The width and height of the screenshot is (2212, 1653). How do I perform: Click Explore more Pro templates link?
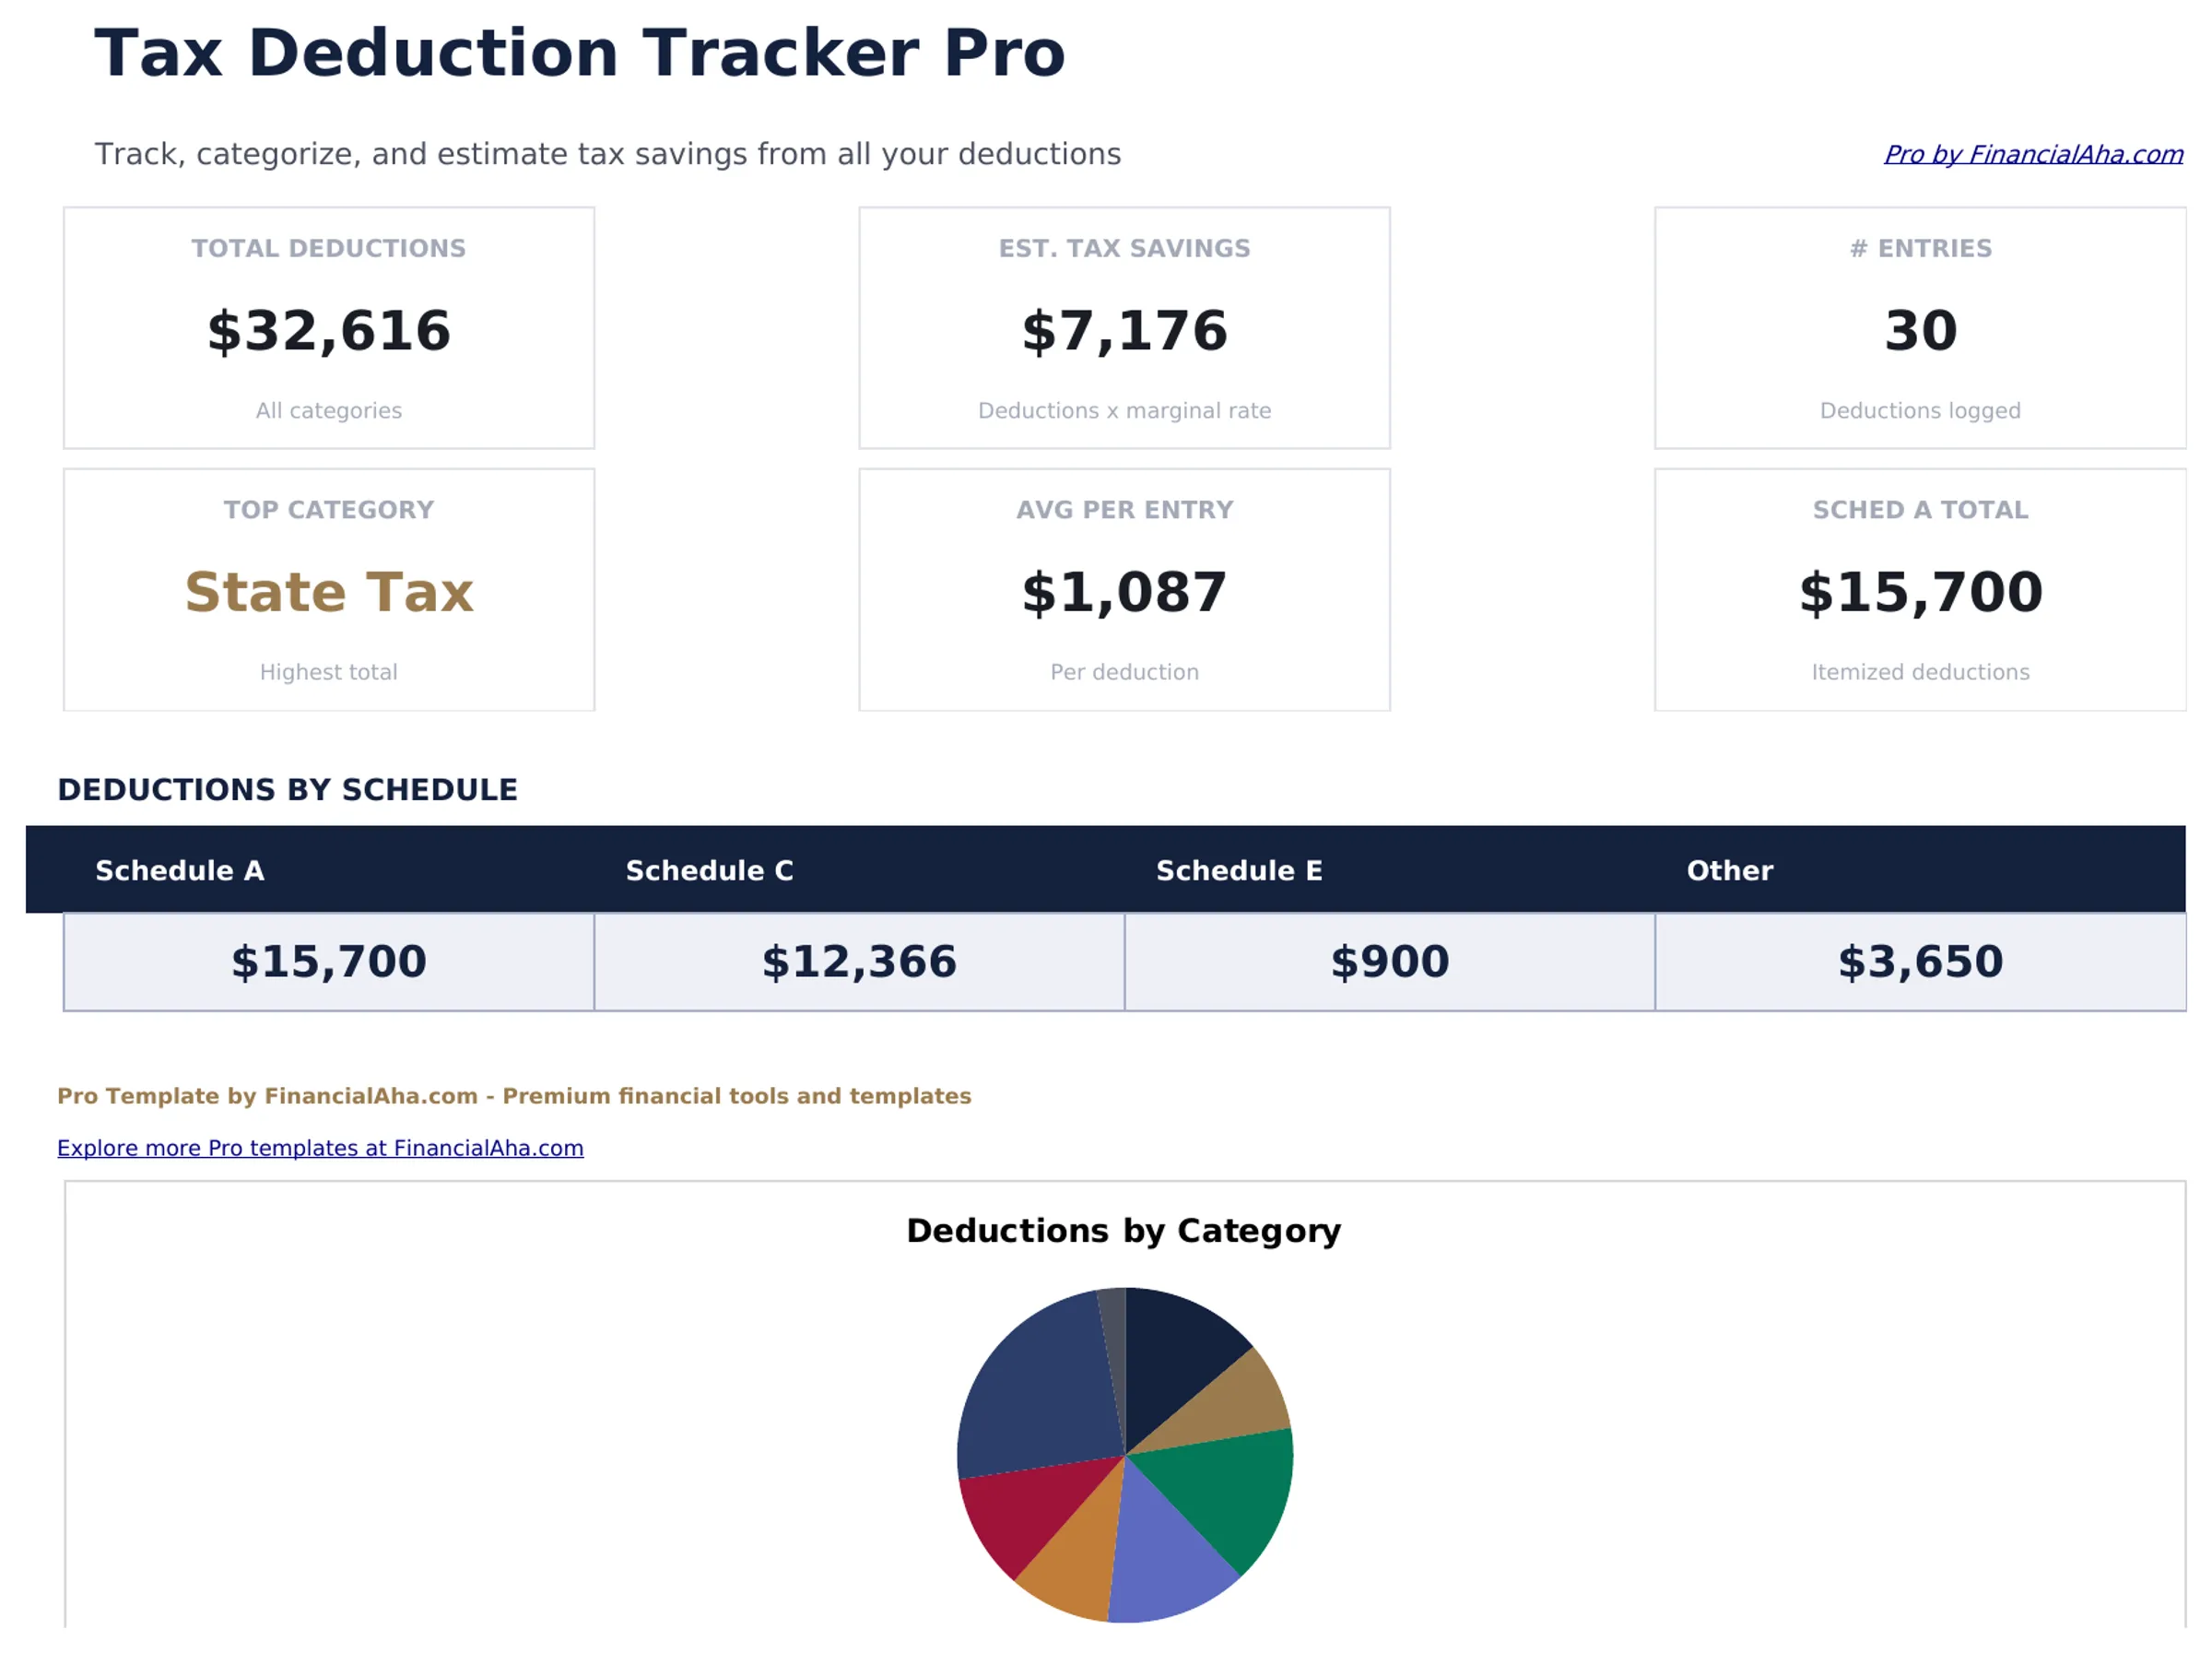pyautogui.click(x=320, y=1147)
